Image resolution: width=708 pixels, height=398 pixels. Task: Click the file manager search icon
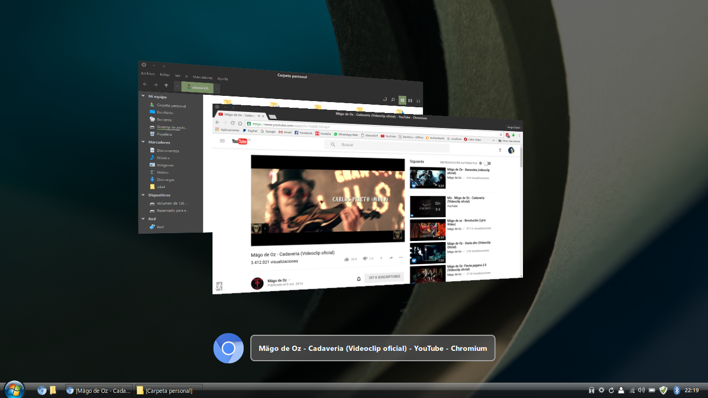(393, 99)
